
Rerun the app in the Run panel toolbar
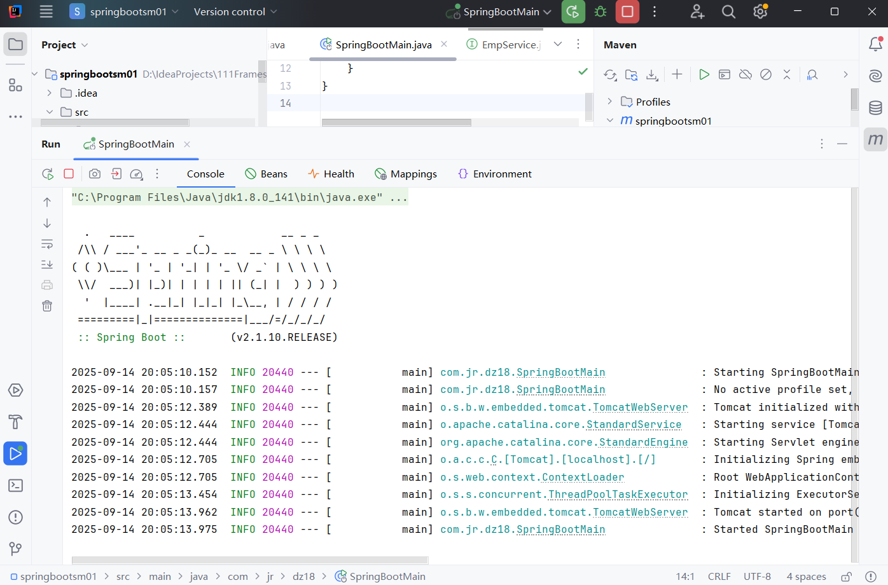(x=48, y=174)
